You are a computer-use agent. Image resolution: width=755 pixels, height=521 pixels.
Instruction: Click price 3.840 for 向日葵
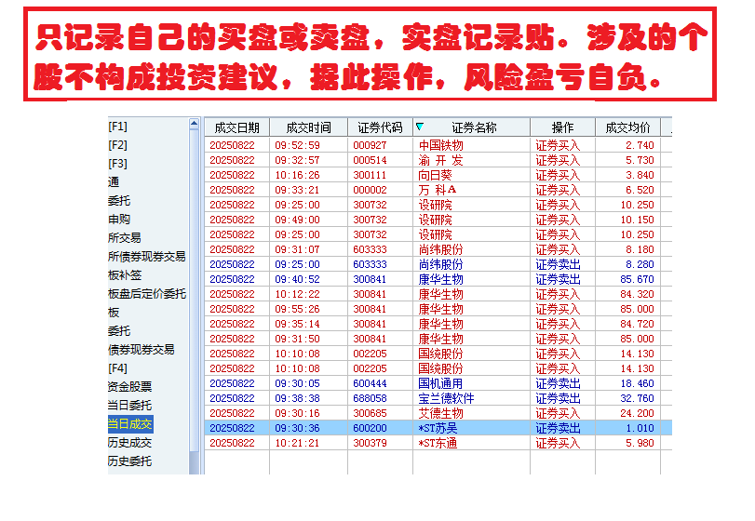tap(640, 175)
